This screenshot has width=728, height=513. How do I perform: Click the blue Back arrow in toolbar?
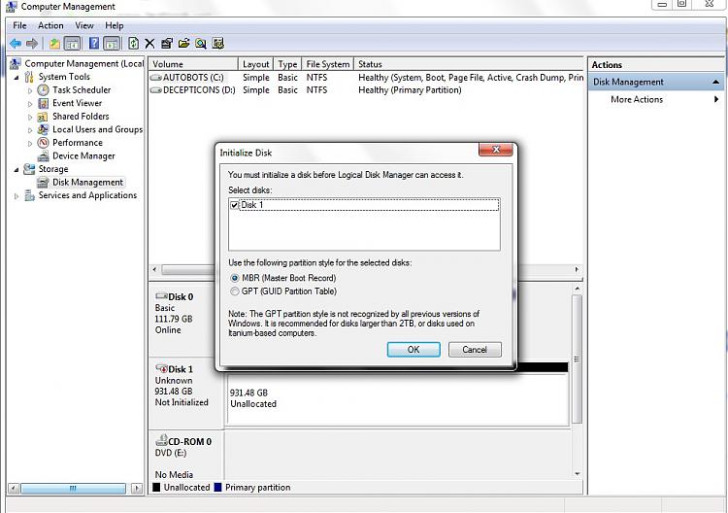(16, 44)
